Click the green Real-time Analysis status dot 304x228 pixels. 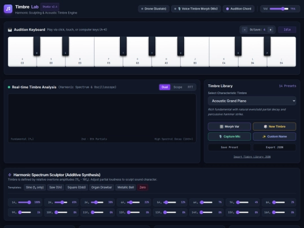(x=9, y=87)
